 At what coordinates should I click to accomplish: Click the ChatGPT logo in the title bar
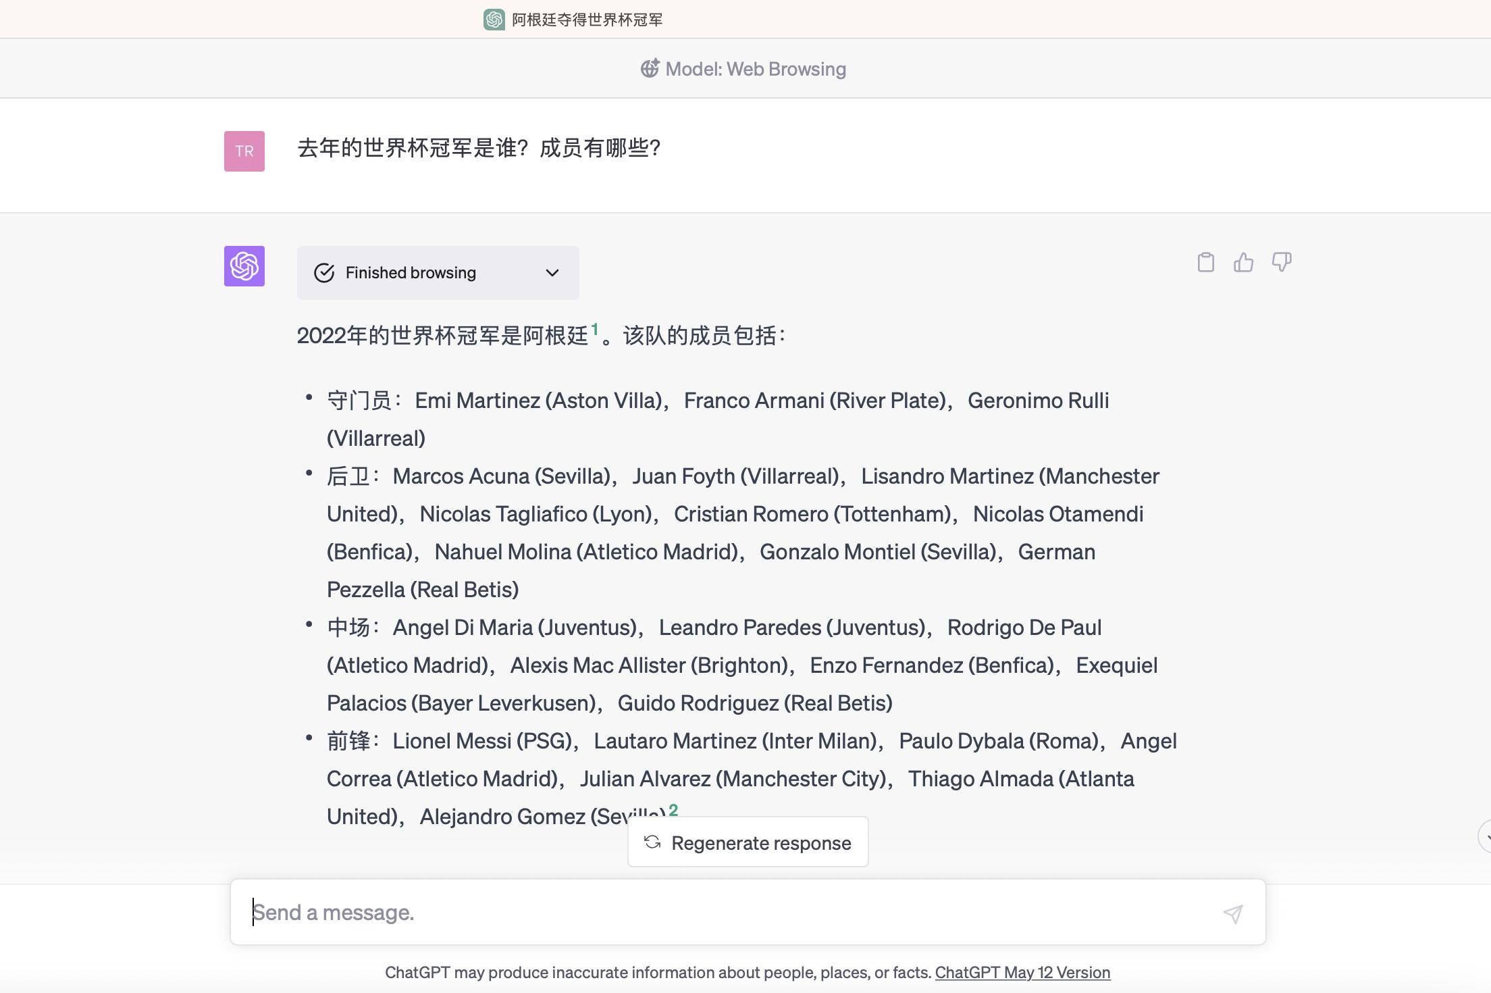coord(494,20)
